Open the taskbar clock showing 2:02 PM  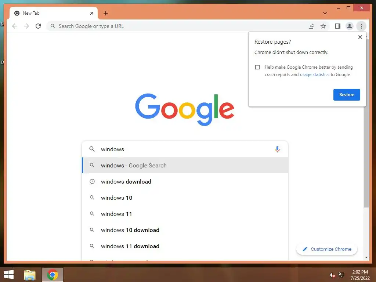pyautogui.click(x=360, y=275)
